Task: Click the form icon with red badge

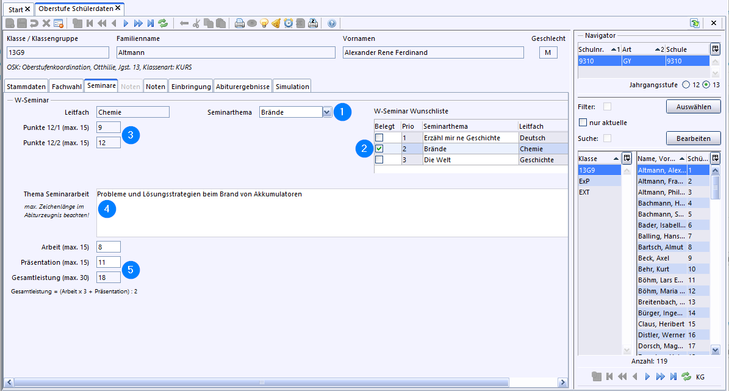Action: click(58, 23)
